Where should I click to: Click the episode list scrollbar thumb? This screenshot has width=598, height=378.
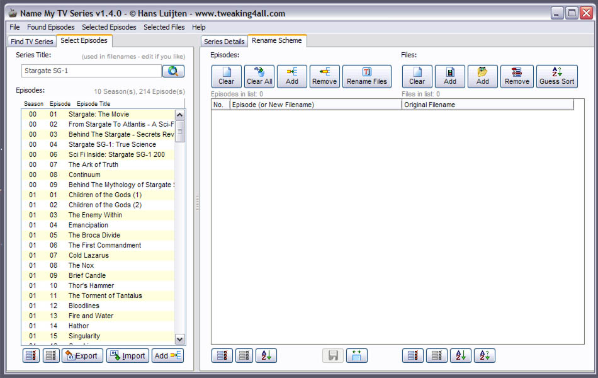(x=180, y=131)
